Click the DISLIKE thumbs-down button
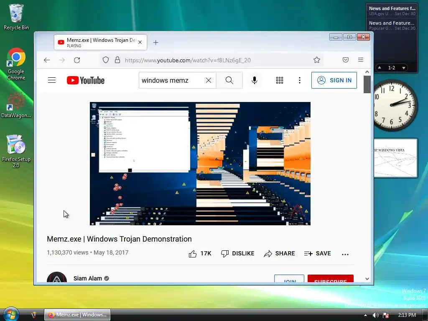 click(237, 254)
